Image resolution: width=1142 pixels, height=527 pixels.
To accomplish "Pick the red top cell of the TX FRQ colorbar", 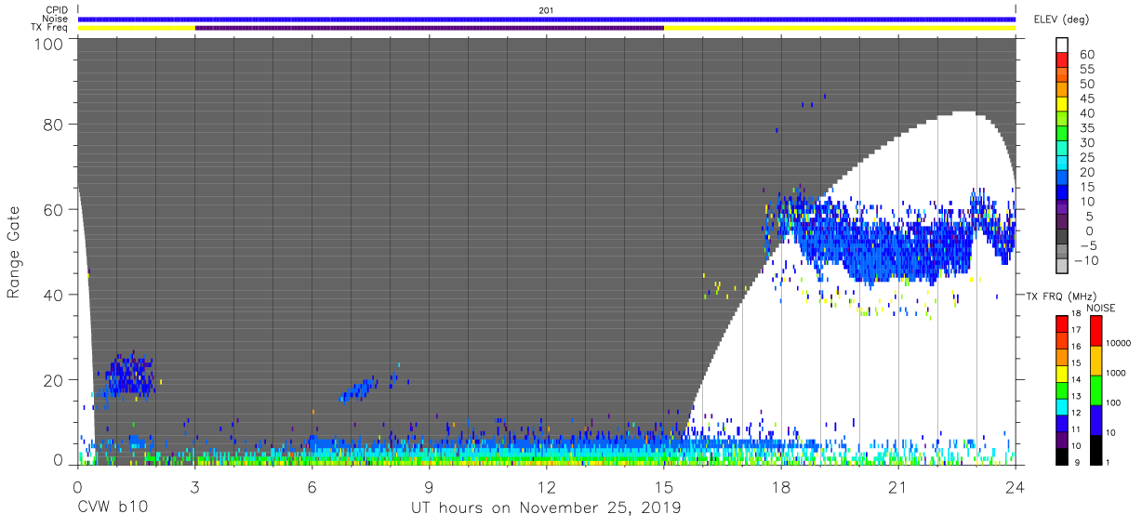I will [x=1061, y=323].
